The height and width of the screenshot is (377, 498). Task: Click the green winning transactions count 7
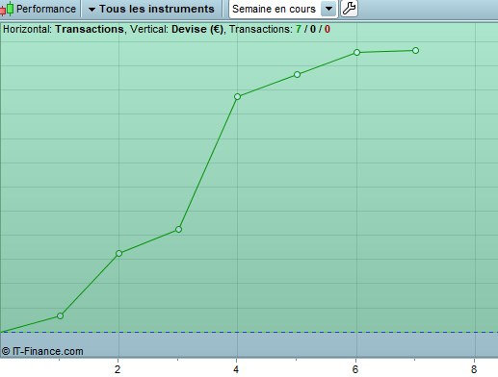click(299, 29)
